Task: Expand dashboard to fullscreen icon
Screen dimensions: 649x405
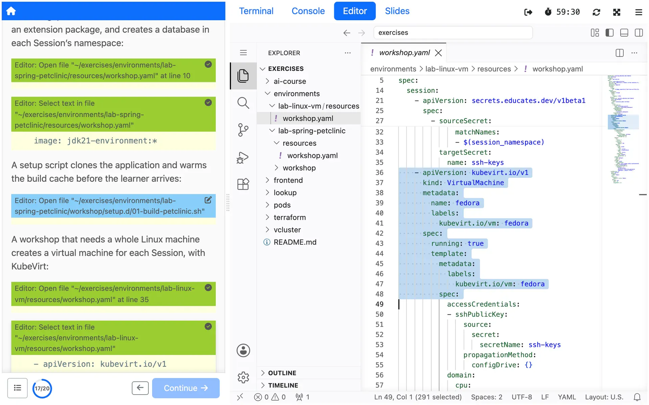Action: [x=617, y=12]
